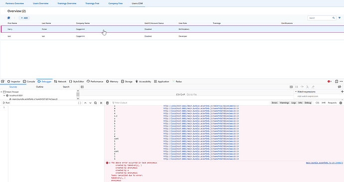Toggle responsive design mode icon
The height and width of the screenshot is (182, 344).
click(x=337, y=81)
